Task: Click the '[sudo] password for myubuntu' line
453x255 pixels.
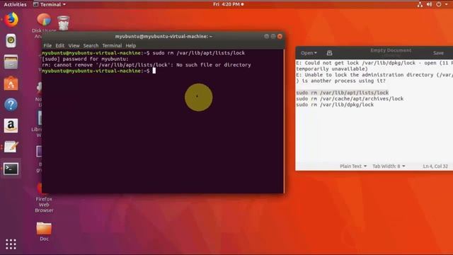Action: click(85, 59)
